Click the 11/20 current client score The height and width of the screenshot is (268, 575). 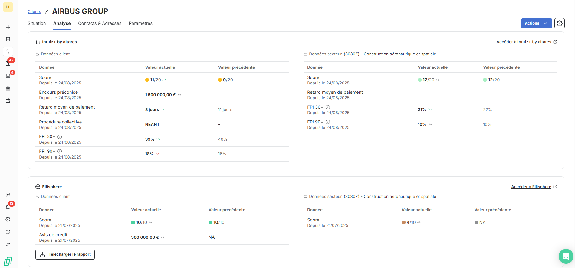(156, 80)
